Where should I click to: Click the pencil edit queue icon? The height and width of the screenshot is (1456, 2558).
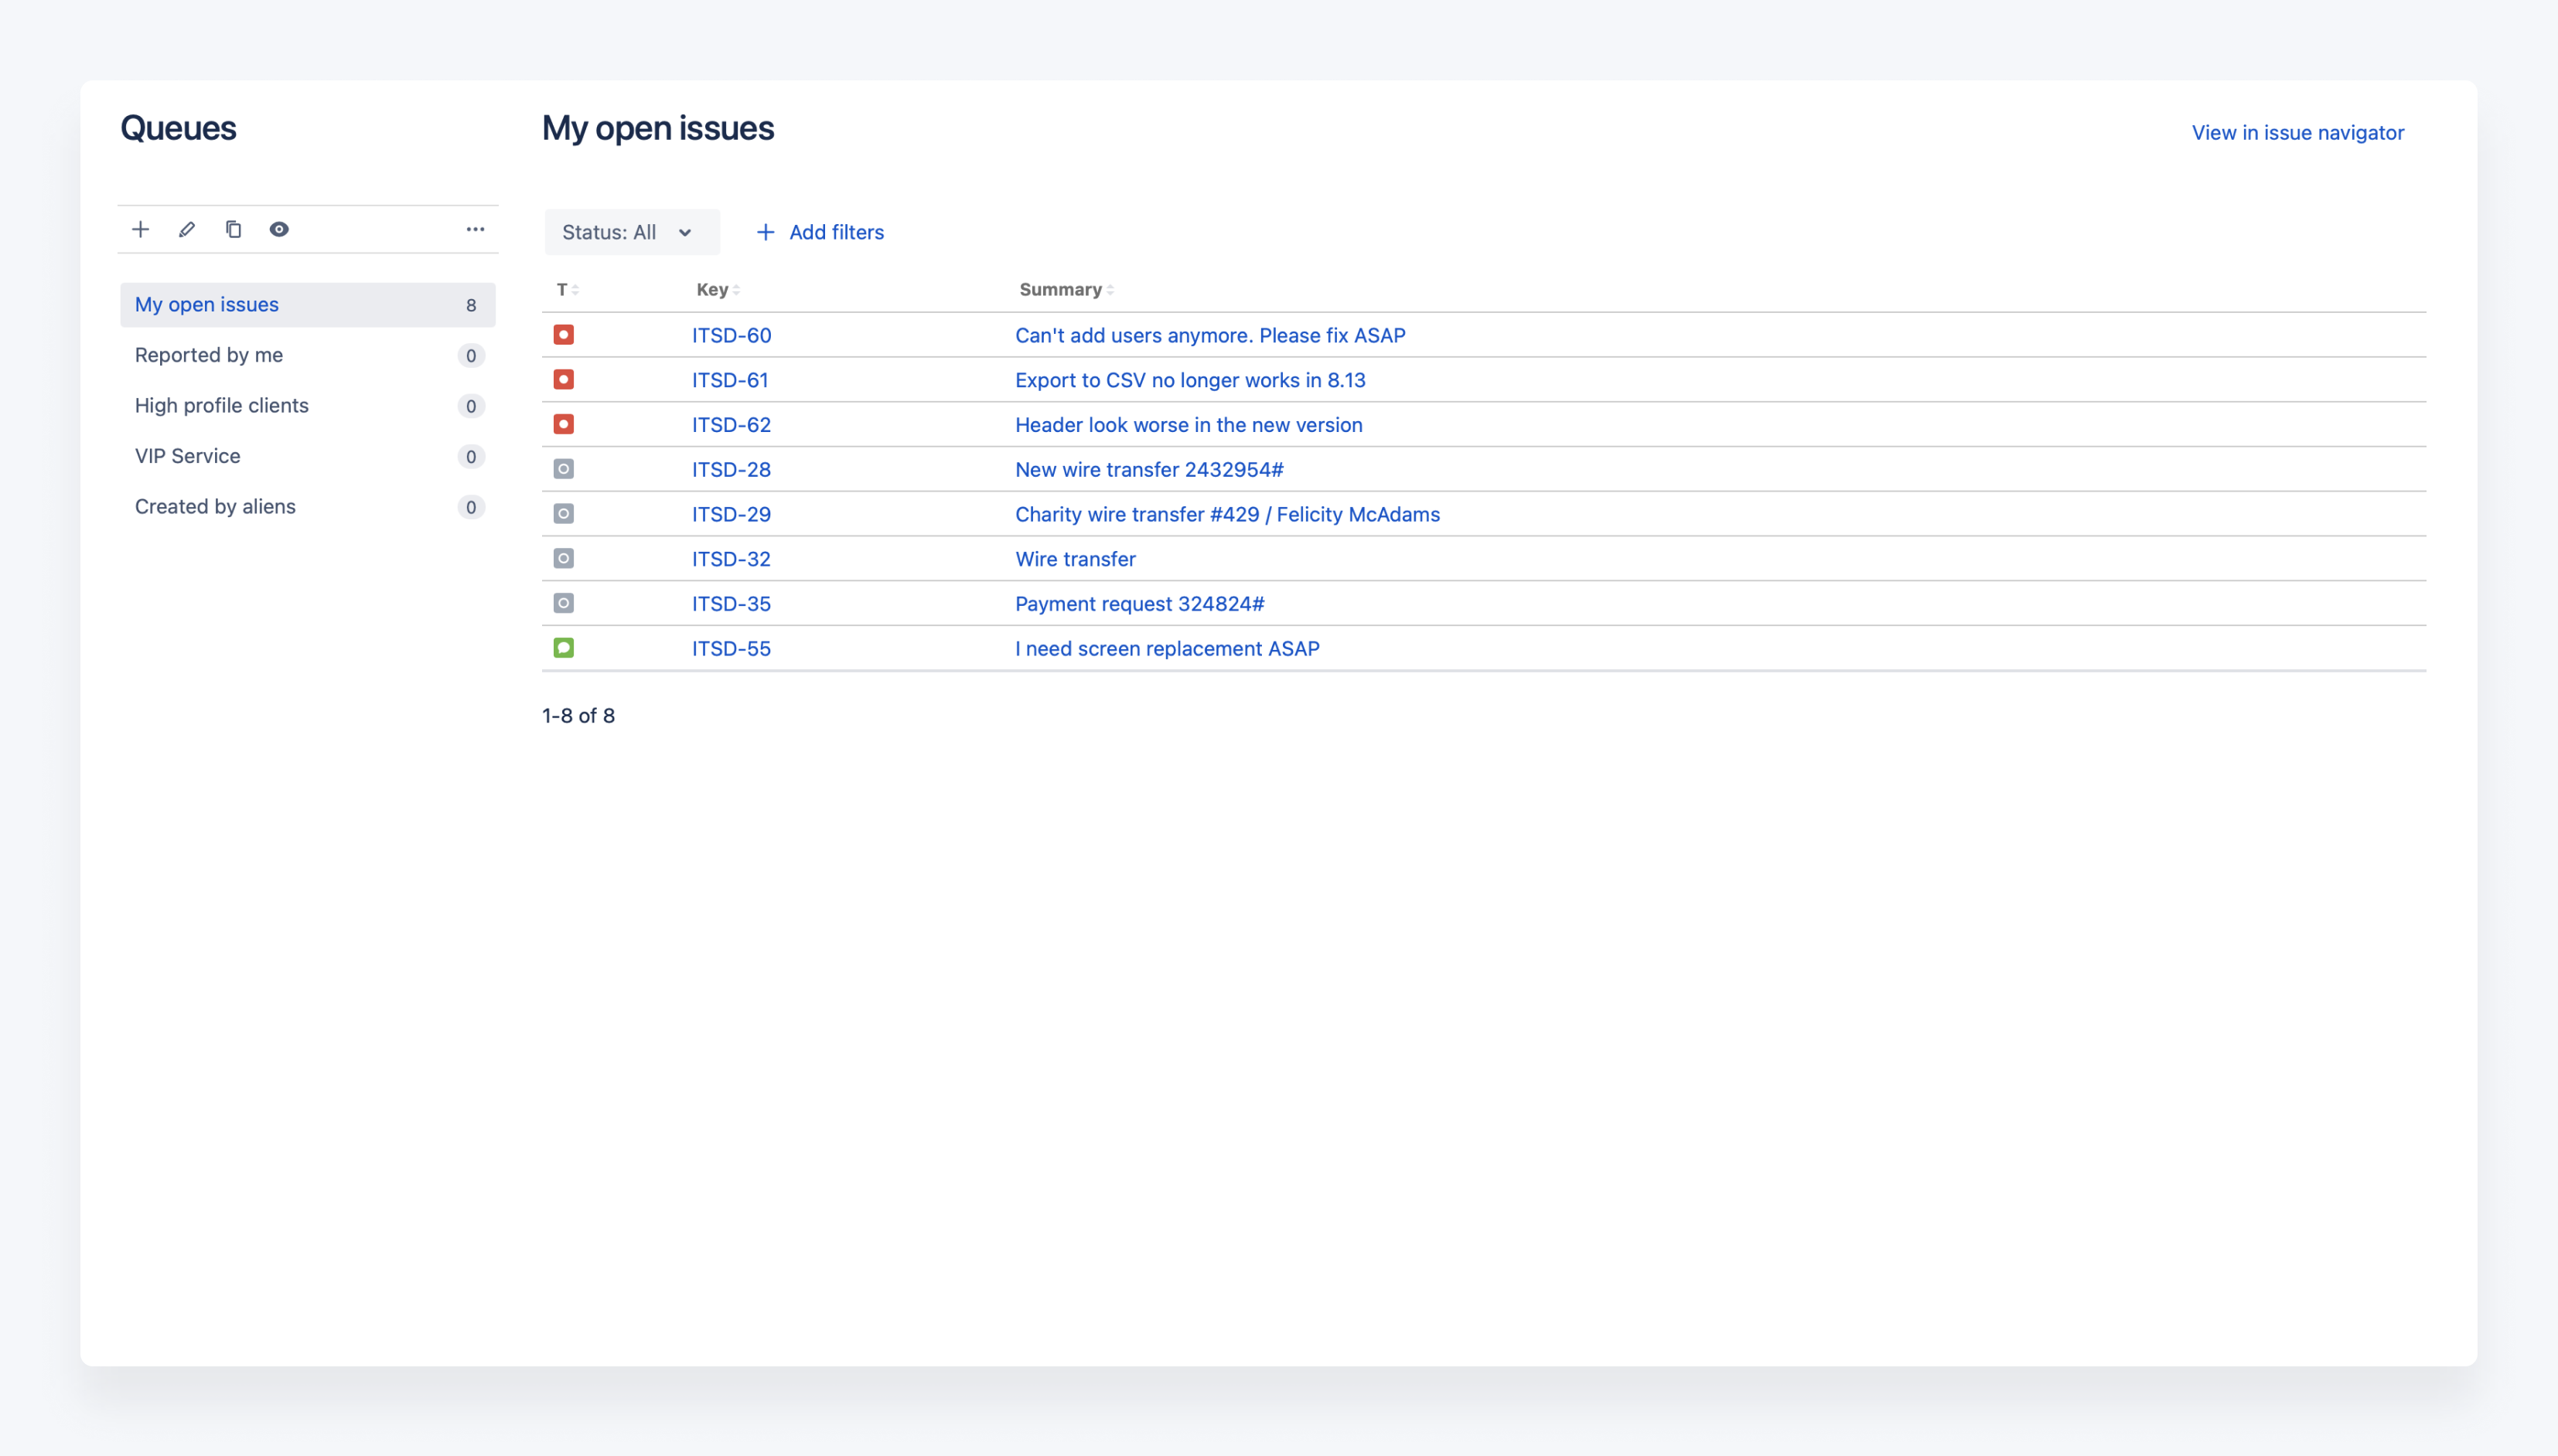pos(187,230)
